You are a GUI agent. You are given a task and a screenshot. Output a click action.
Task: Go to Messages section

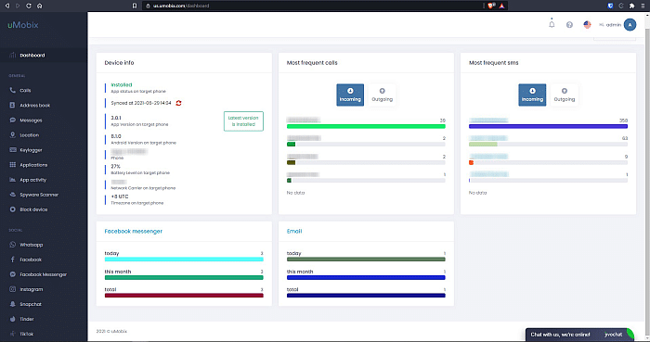(x=31, y=120)
